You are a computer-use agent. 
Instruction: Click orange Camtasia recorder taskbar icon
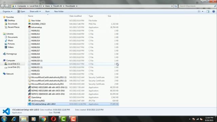point(73,119)
